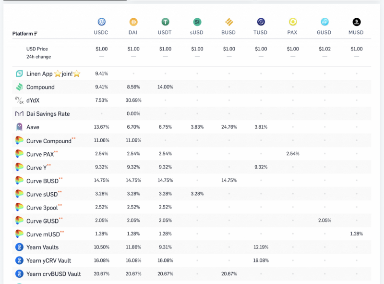Open the Dai Savings Rate name link
384x284 pixels.
click(x=48, y=114)
